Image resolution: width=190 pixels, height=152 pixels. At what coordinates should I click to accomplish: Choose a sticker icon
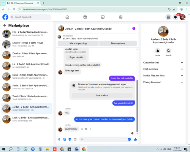70,139
